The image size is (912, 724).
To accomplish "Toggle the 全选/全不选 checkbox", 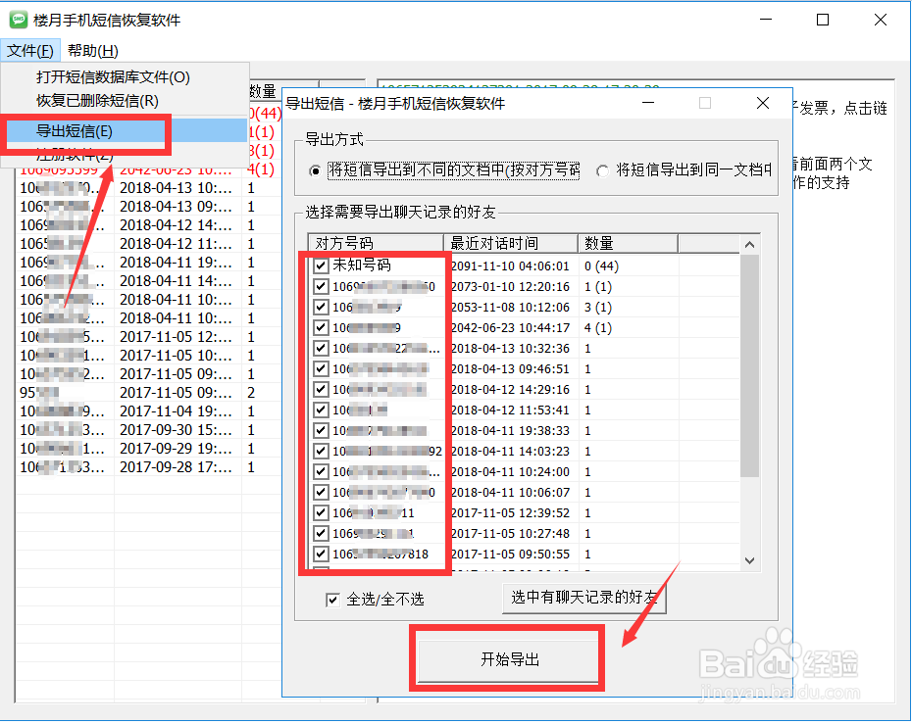I will coord(332,600).
